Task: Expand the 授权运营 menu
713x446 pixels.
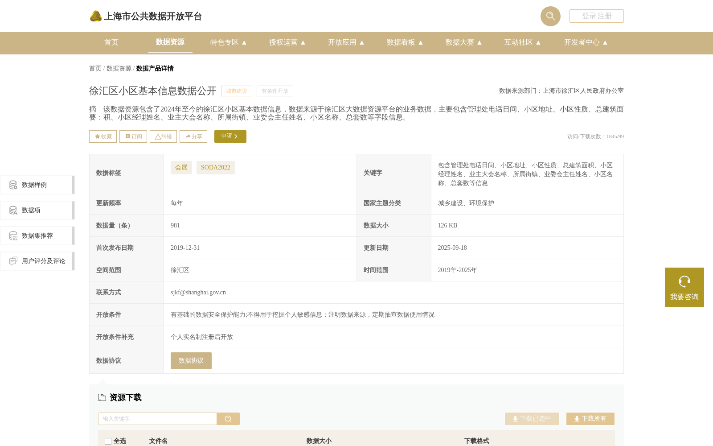Action: 287,42
